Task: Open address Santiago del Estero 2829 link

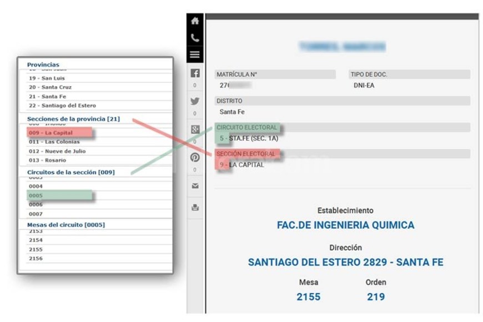Action: pyautogui.click(x=345, y=262)
